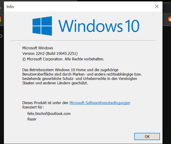Click the 'Razer' organization text

click(x=32, y=119)
